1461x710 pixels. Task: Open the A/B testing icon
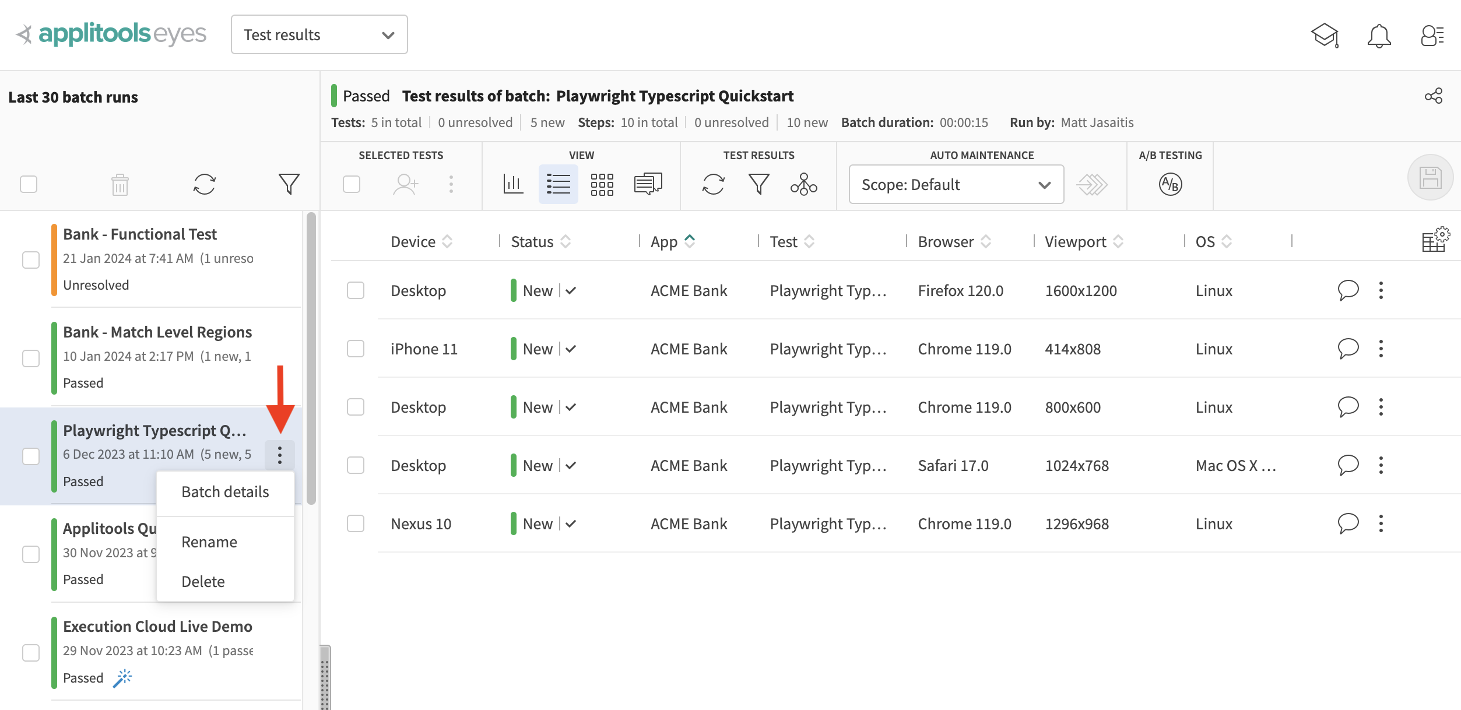[x=1169, y=184]
